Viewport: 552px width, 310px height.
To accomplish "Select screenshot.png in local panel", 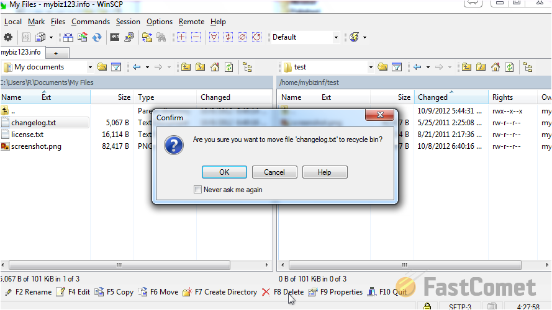I will (36, 146).
